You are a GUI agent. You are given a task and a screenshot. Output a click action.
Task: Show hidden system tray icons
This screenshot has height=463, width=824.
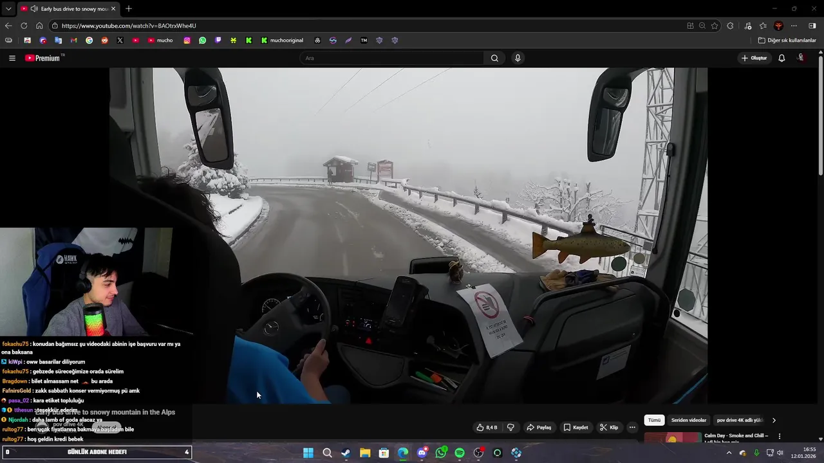tap(729, 453)
